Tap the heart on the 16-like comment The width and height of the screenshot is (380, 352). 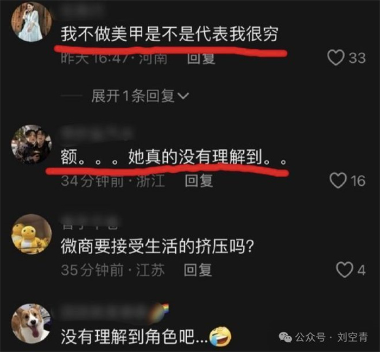(x=338, y=180)
